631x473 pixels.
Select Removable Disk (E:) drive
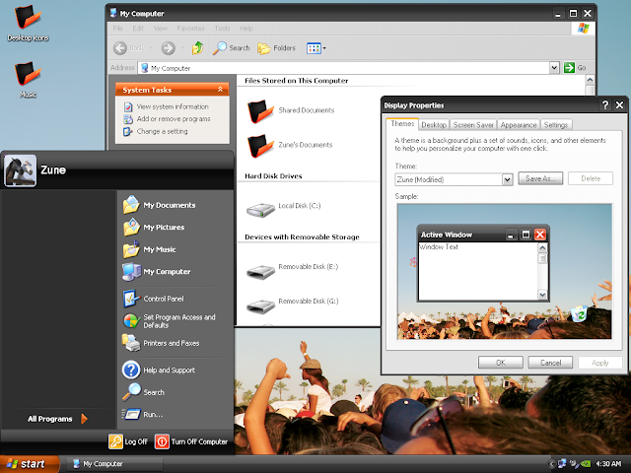[x=293, y=270]
